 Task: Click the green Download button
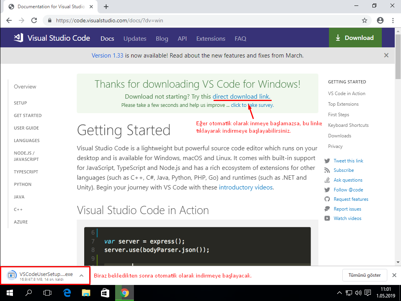355,38
